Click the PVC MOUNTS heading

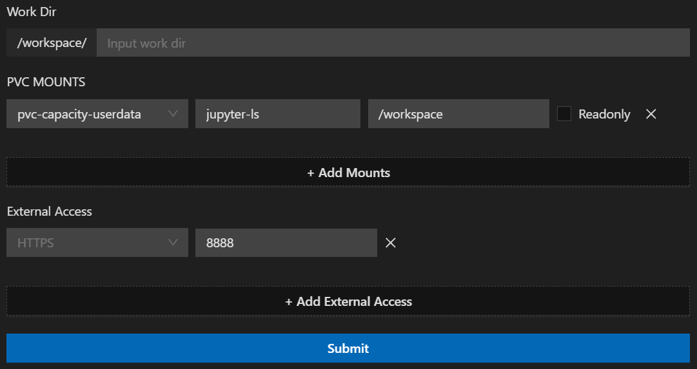click(x=46, y=82)
